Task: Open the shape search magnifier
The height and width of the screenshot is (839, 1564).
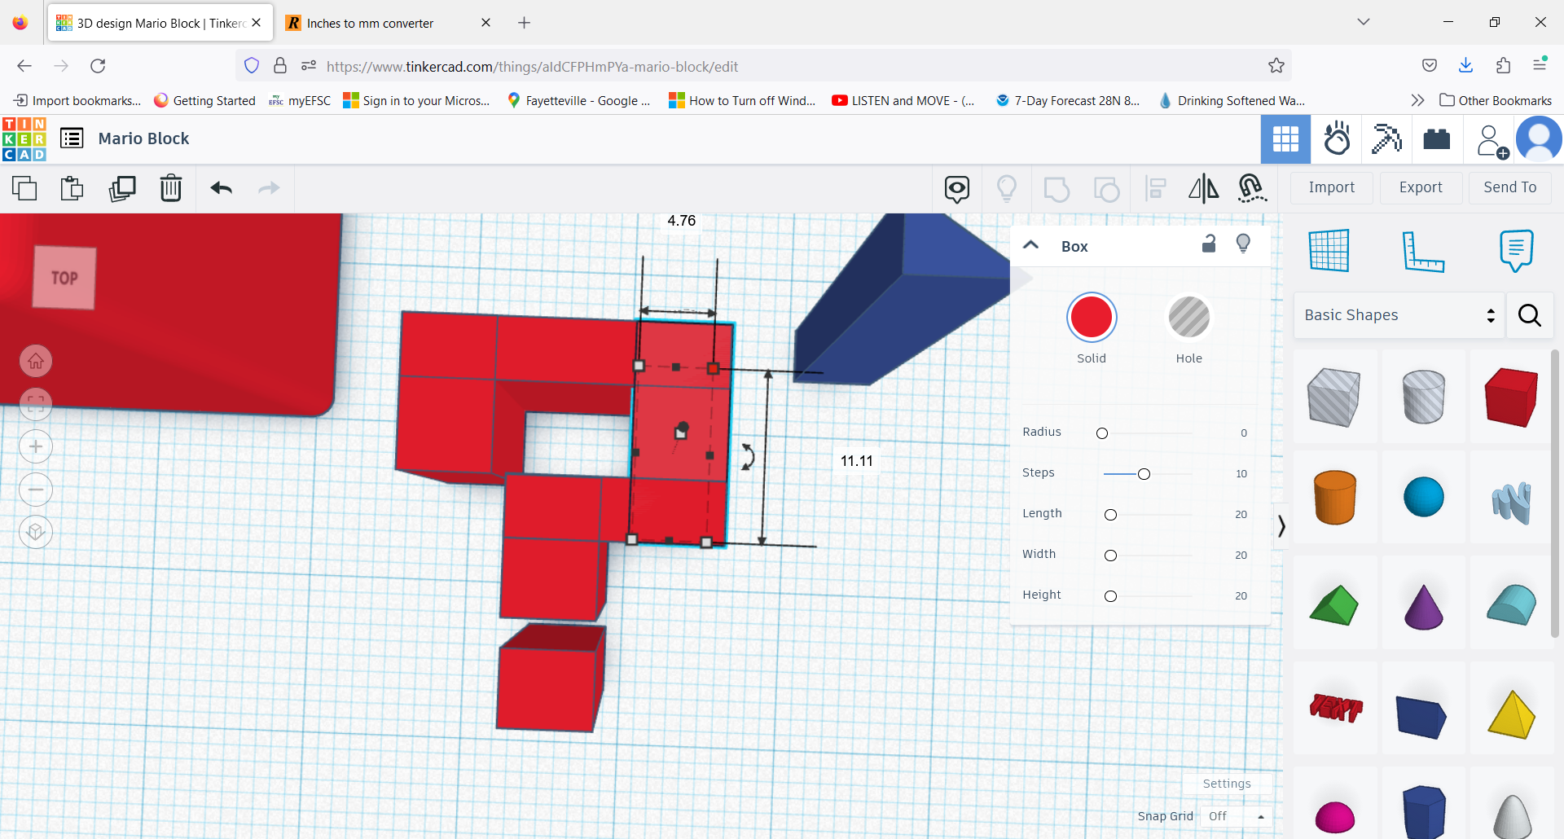Action: tap(1529, 315)
